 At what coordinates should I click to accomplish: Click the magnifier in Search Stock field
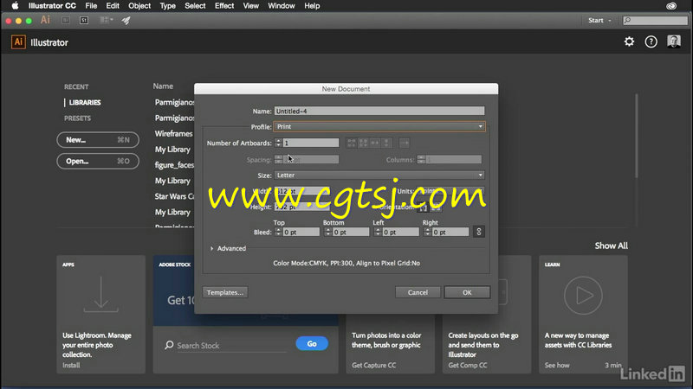tap(169, 345)
